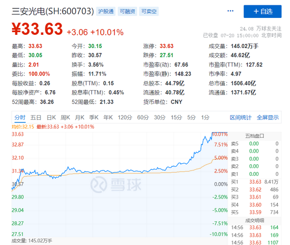Switch to the 周K chart tab
This screenshot has width=290, height=245.
(65, 117)
